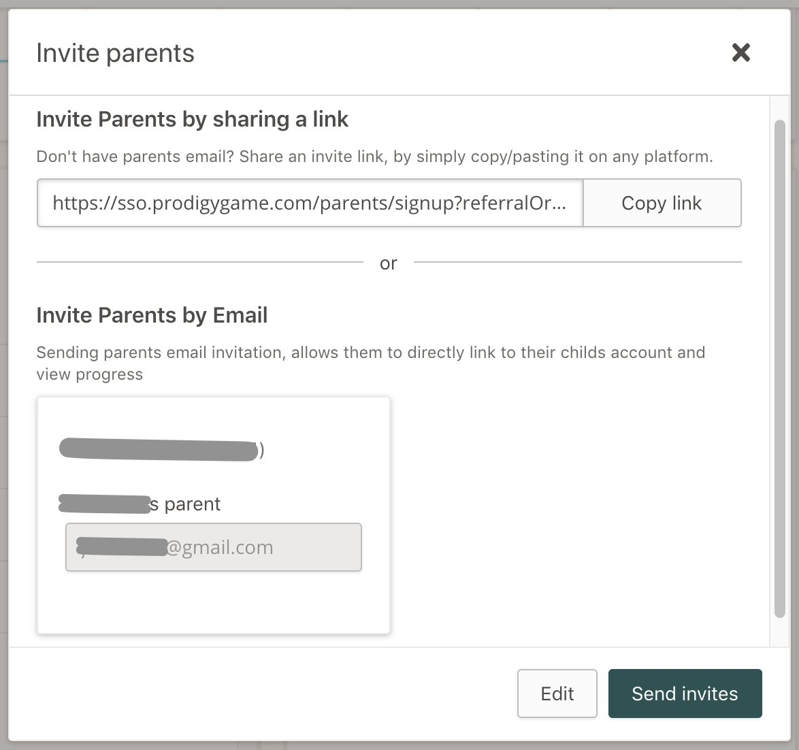Click the 'or' divider between invite options
This screenshot has height=750, width=799.
coord(388,263)
